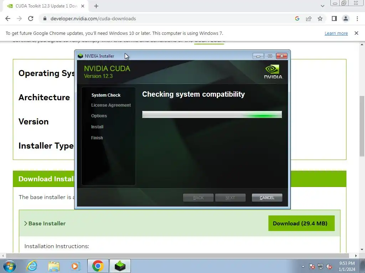Click the browser forward arrow
365x273 pixels.
19,18
